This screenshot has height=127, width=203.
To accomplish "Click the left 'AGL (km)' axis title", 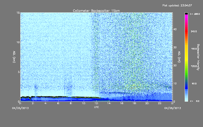I will tap(14, 57).
